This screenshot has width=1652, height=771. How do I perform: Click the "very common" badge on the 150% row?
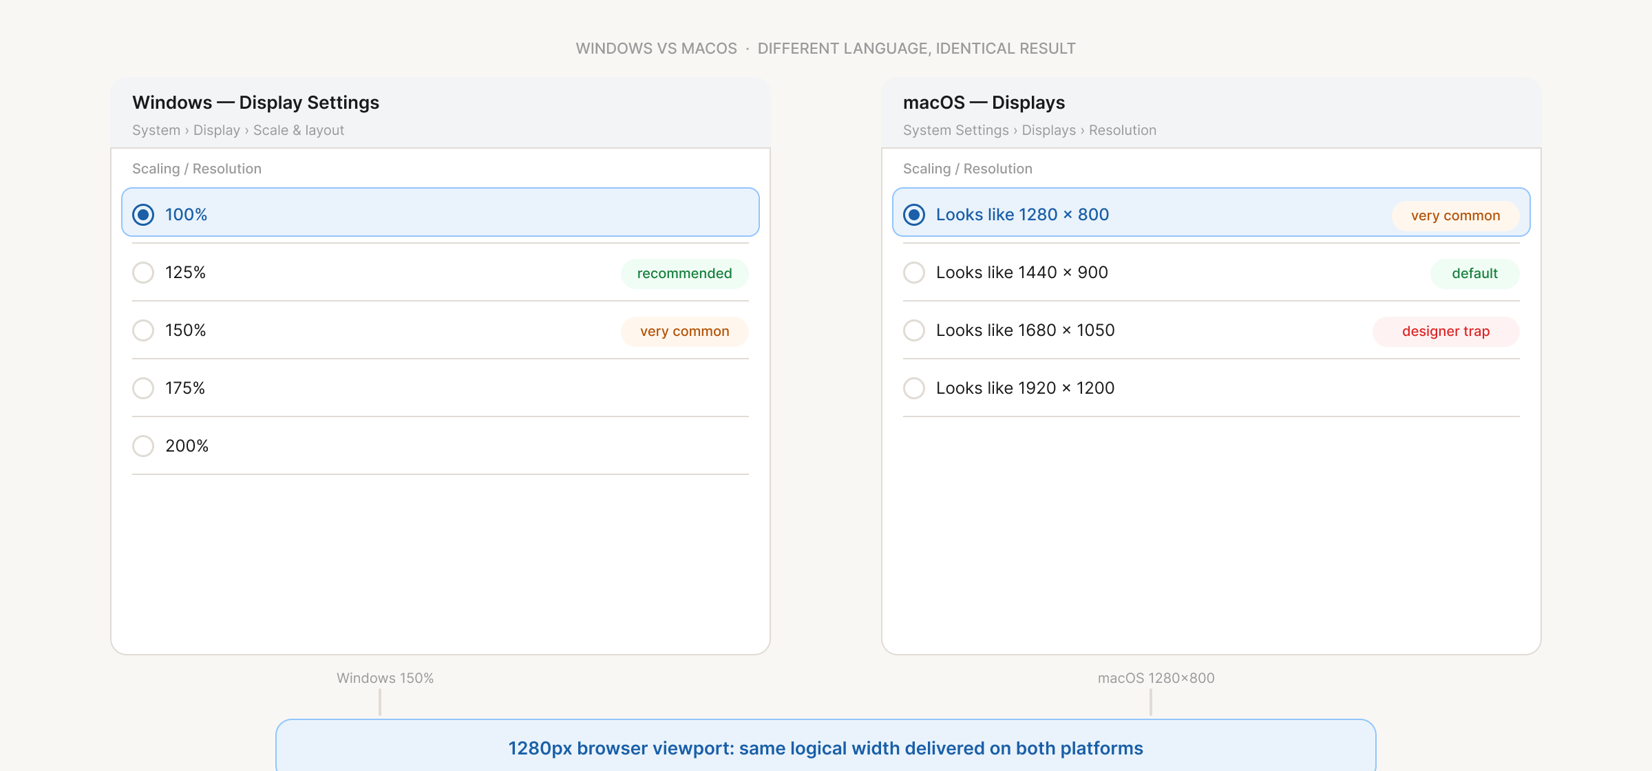684,331
